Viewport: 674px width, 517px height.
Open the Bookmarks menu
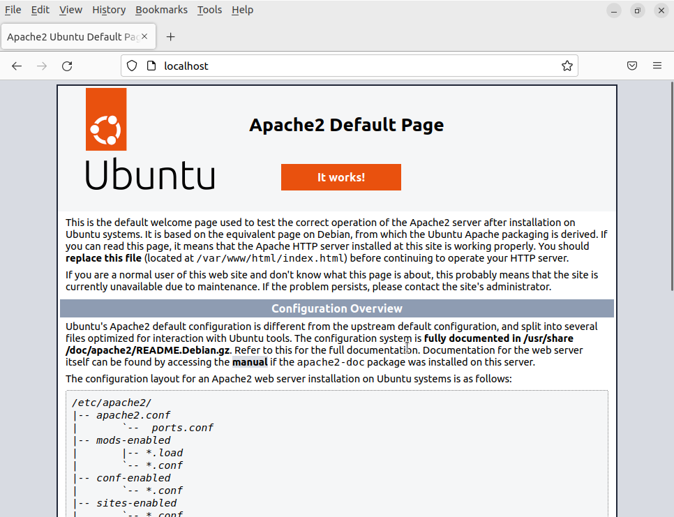[162, 10]
